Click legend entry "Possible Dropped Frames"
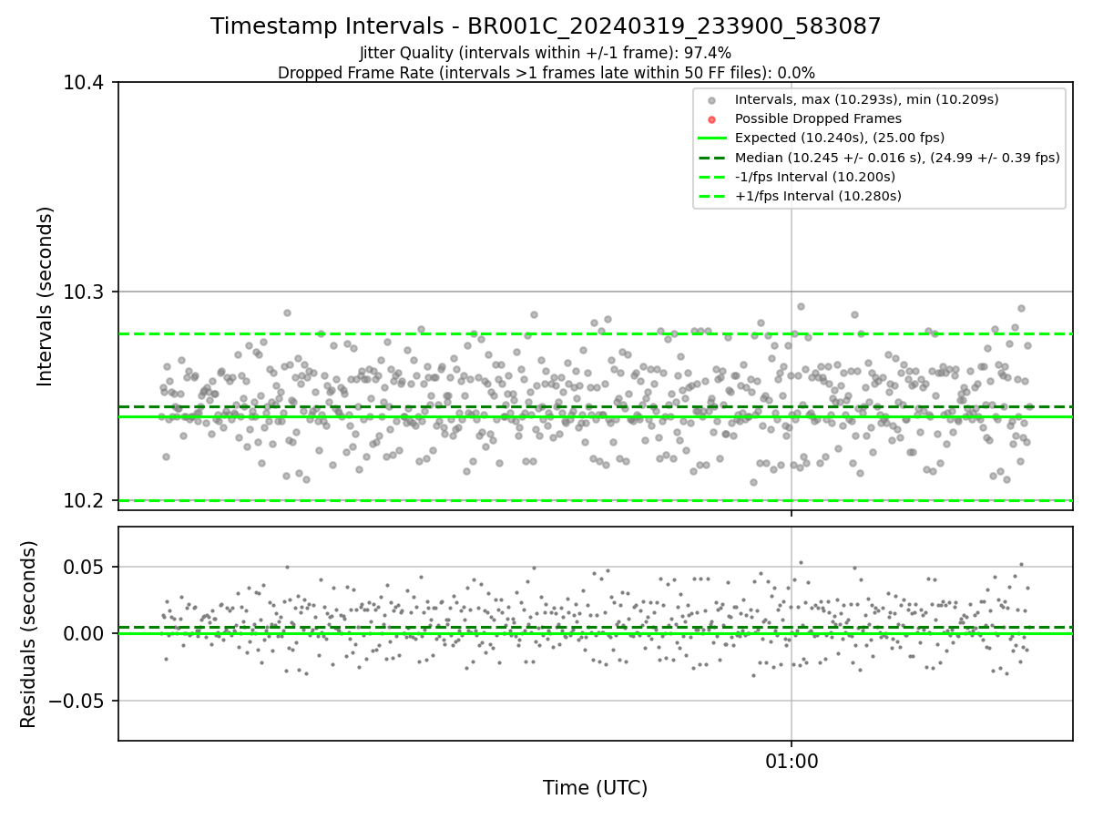 point(818,118)
